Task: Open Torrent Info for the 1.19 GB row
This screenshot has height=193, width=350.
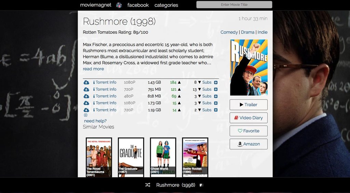Action: click(x=105, y=110)
